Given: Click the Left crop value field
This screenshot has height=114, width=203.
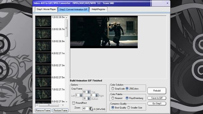Looking at the screenshot, I should pos(77,95).
